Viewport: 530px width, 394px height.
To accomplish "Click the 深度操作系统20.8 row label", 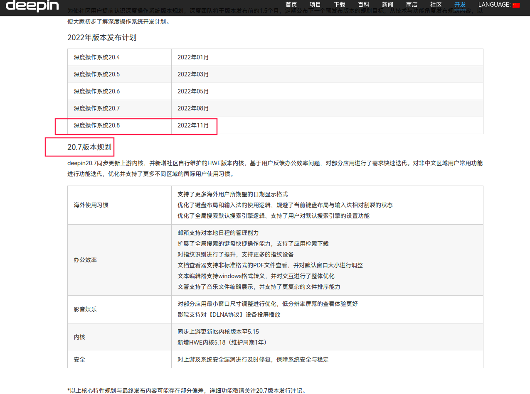I will pos(97,125).
